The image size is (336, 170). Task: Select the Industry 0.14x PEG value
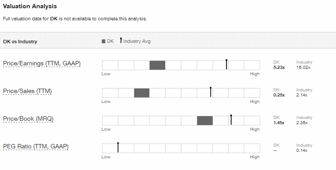coord(302,151)
